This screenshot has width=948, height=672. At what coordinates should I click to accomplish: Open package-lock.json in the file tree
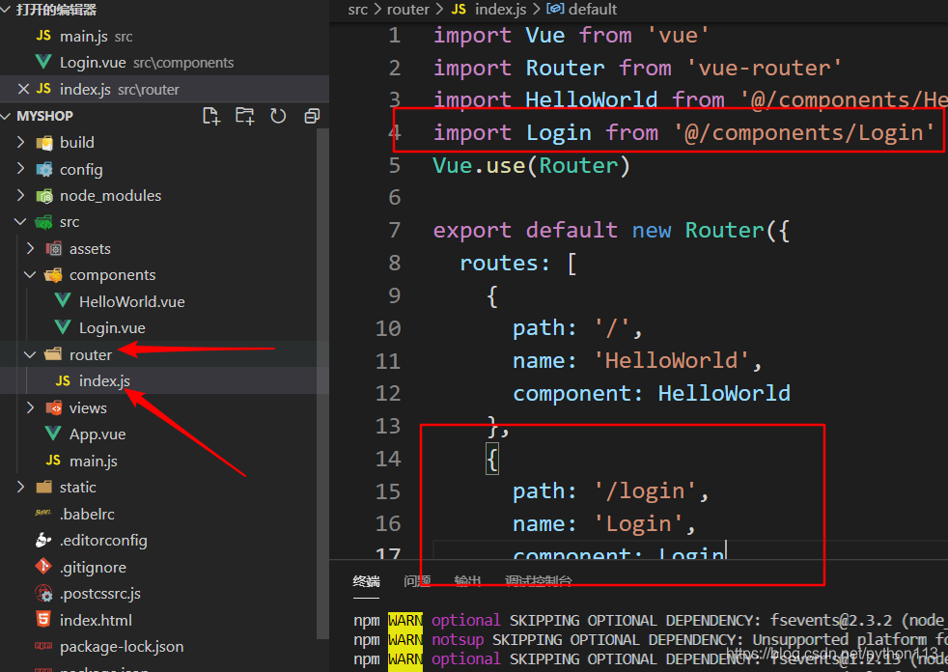(122, 647)
